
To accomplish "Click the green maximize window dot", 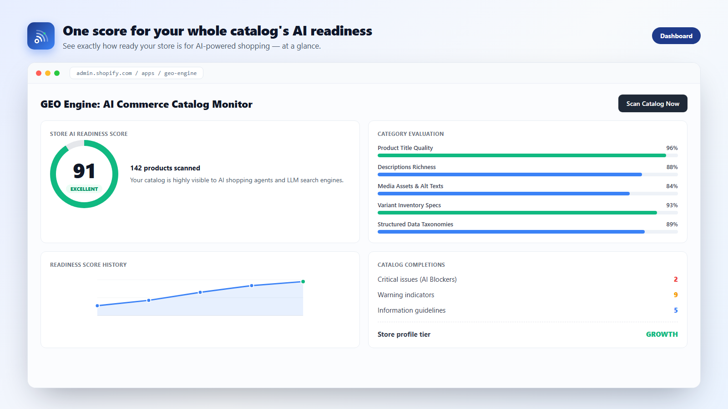I will point(57,73).
